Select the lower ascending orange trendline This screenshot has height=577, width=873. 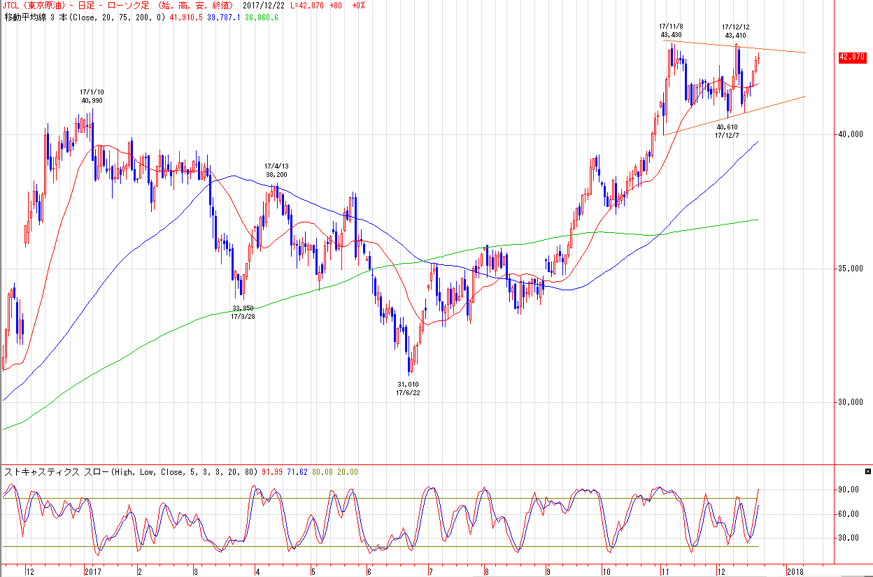[x=735, y=115]
